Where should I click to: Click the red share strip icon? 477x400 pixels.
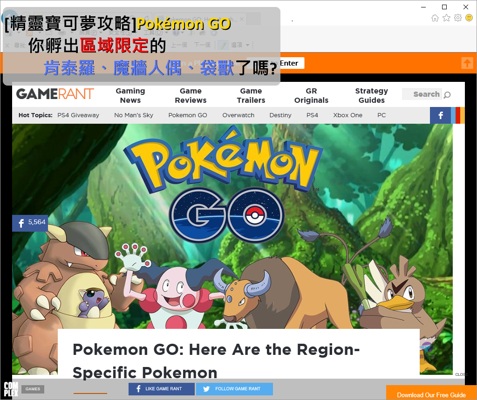pos(458,115)
